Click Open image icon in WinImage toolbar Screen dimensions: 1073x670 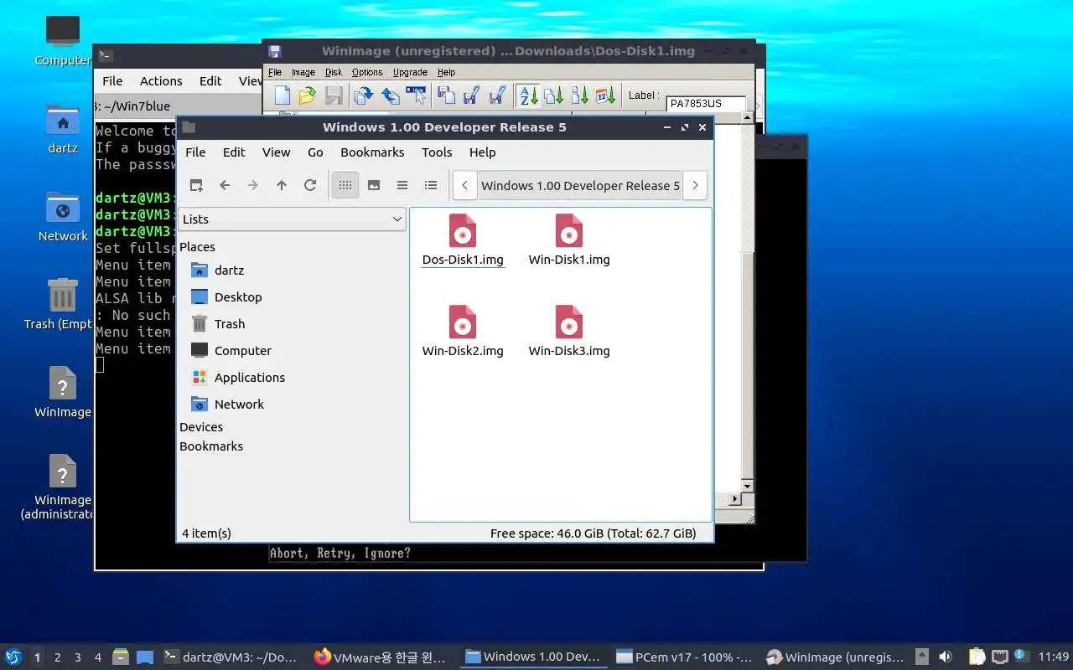308,95
